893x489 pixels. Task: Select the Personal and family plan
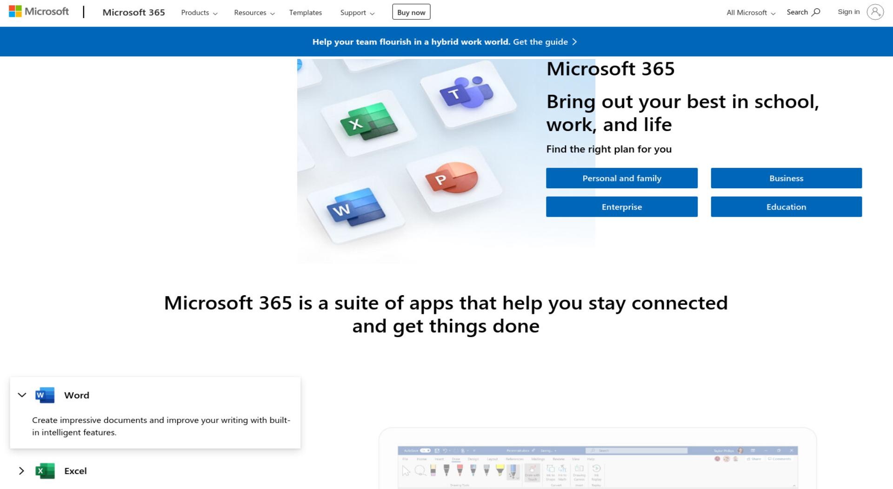pyautogui.click(x=621, y=178)
